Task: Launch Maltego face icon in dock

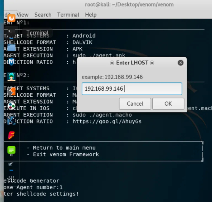Action: click(11, 120)
